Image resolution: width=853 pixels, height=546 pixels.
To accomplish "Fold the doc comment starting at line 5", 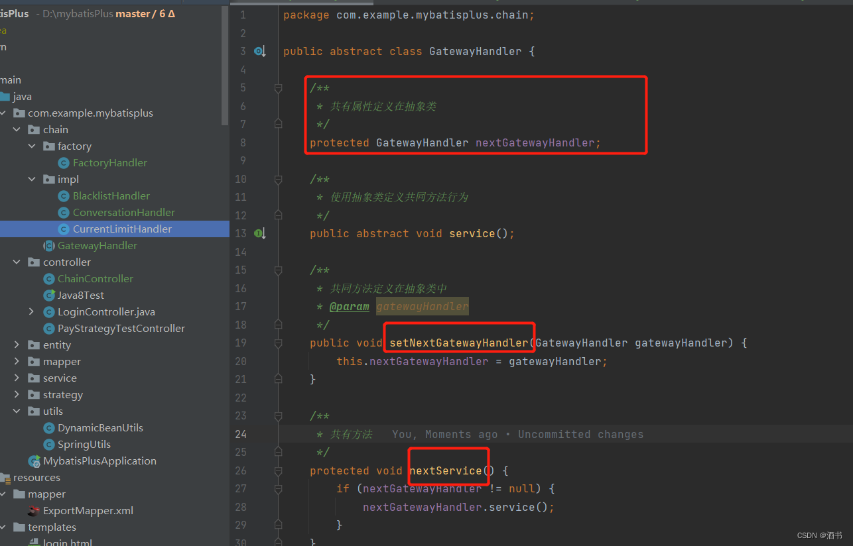I will [279, 87].
